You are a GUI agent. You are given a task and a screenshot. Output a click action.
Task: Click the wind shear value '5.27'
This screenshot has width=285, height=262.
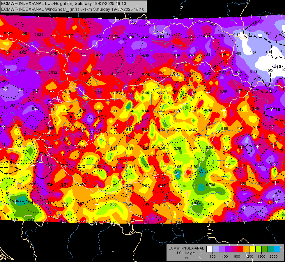click(193, 129)
